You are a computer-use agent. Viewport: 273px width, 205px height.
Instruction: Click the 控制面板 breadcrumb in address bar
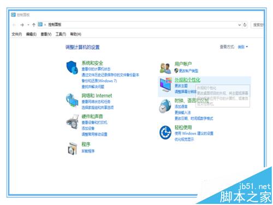tap(55, 25)
